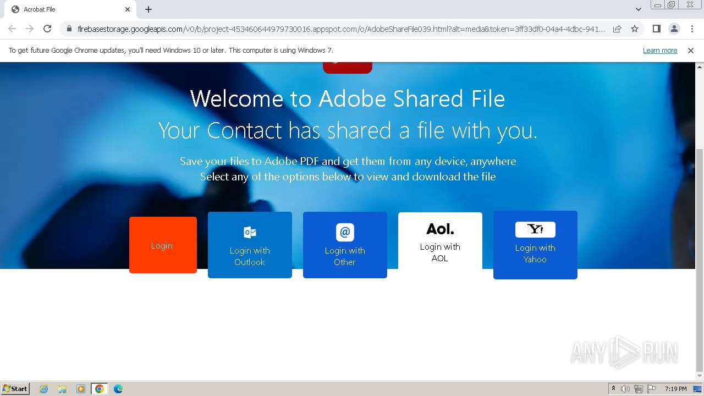The height and width of the screenshot is (396, 704).
Task: Show hidden system tray icons
Action: 613,389
